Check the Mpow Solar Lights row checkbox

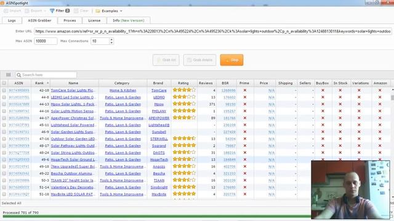pos(4,104)
